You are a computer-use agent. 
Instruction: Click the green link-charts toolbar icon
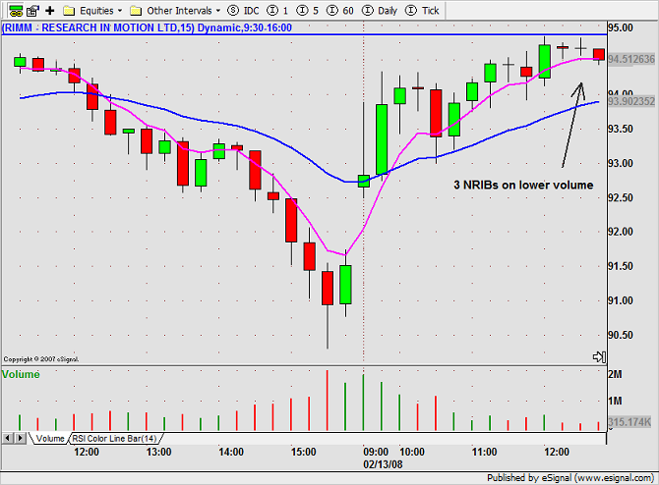point(16,11)
